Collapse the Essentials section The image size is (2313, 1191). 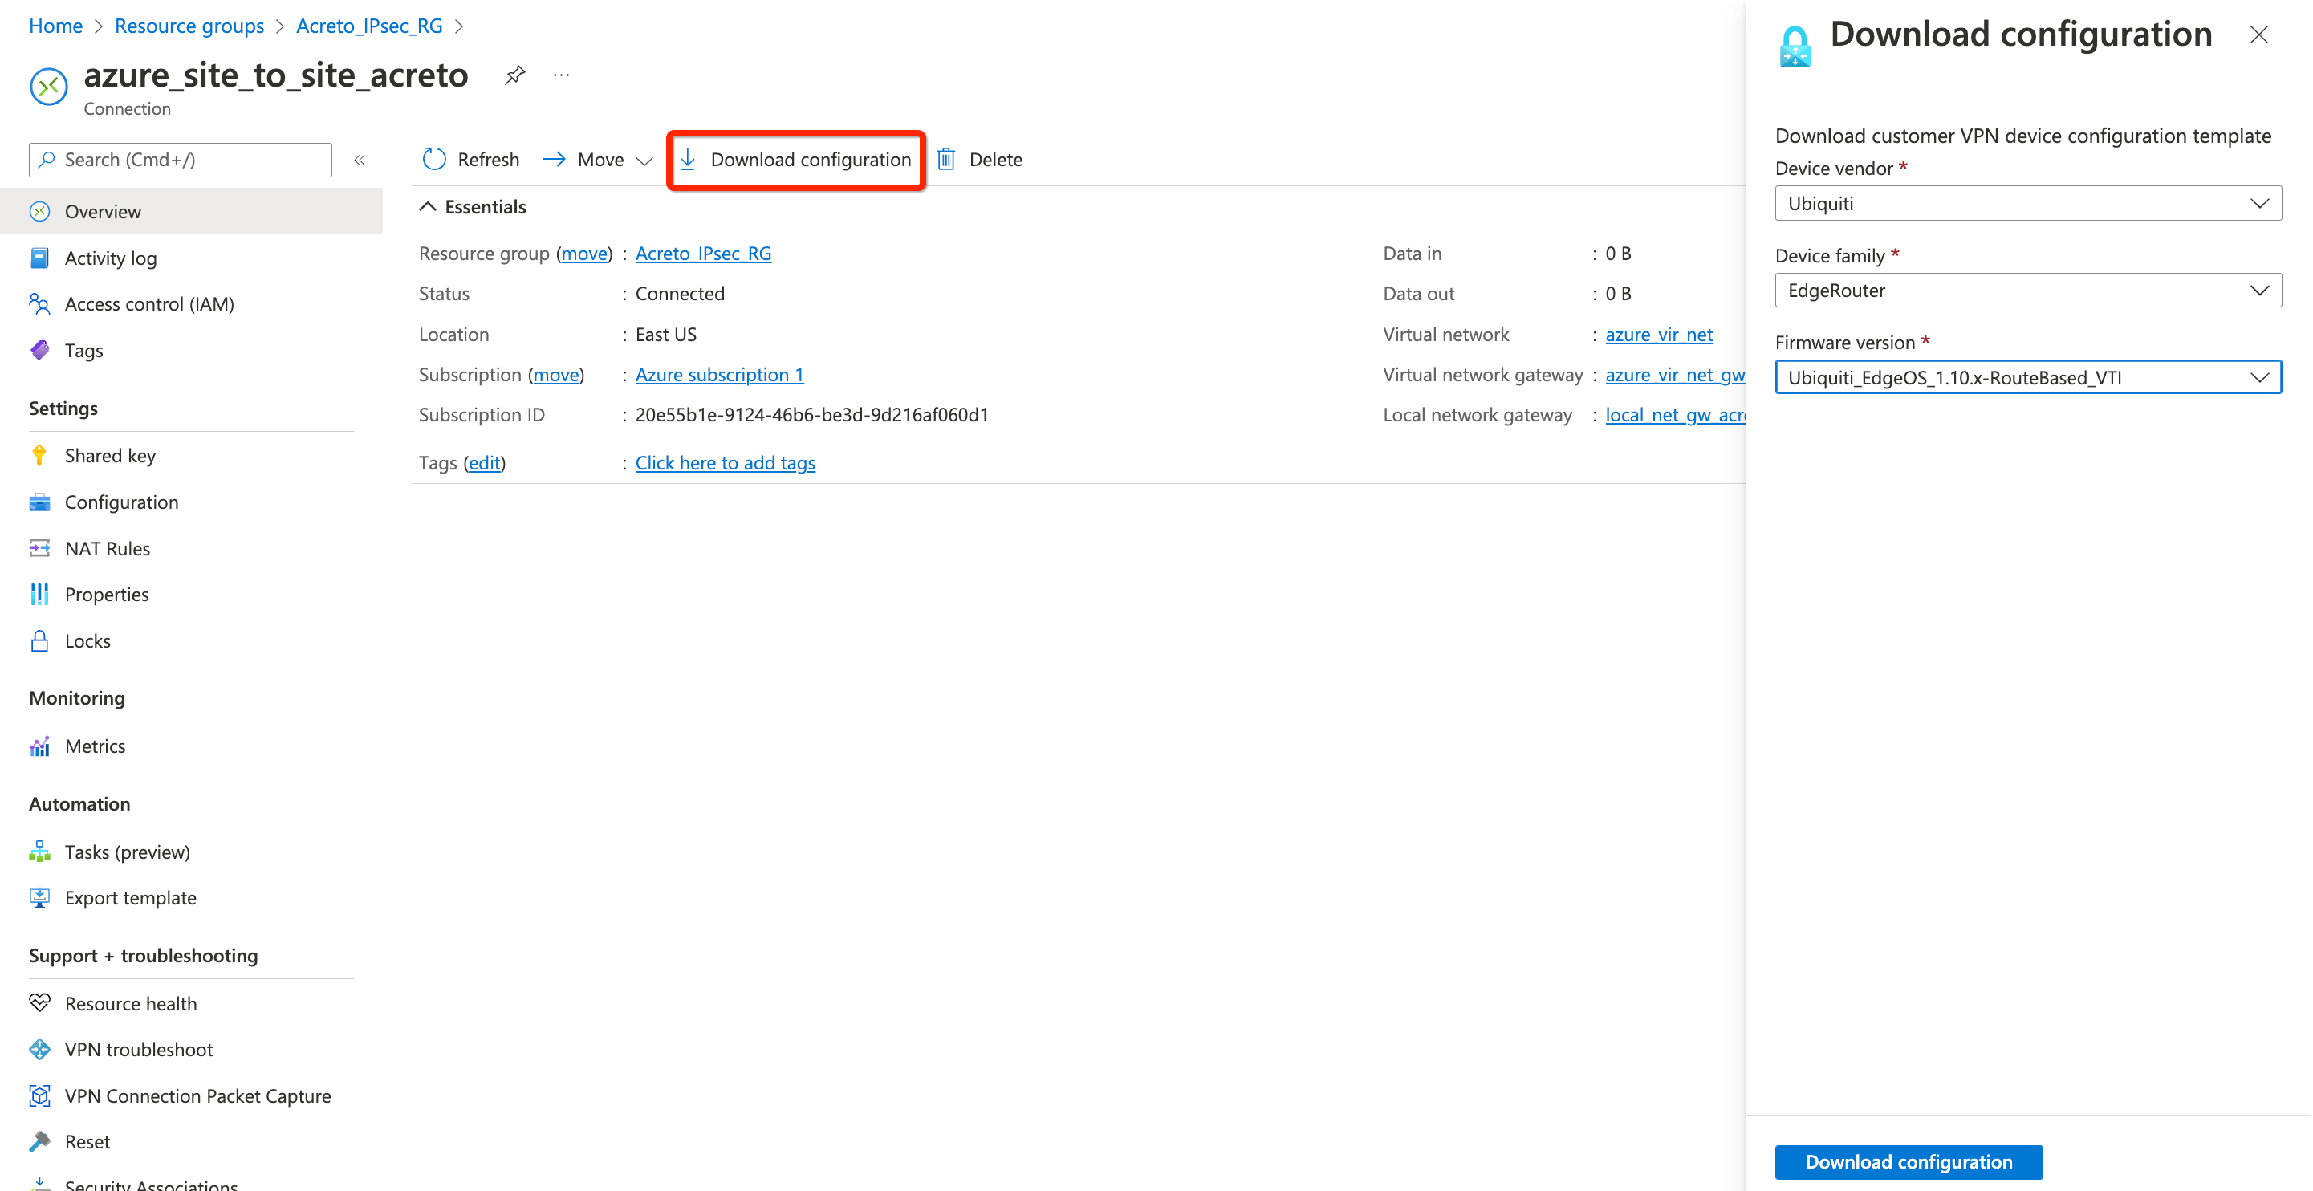coord(474,206)
